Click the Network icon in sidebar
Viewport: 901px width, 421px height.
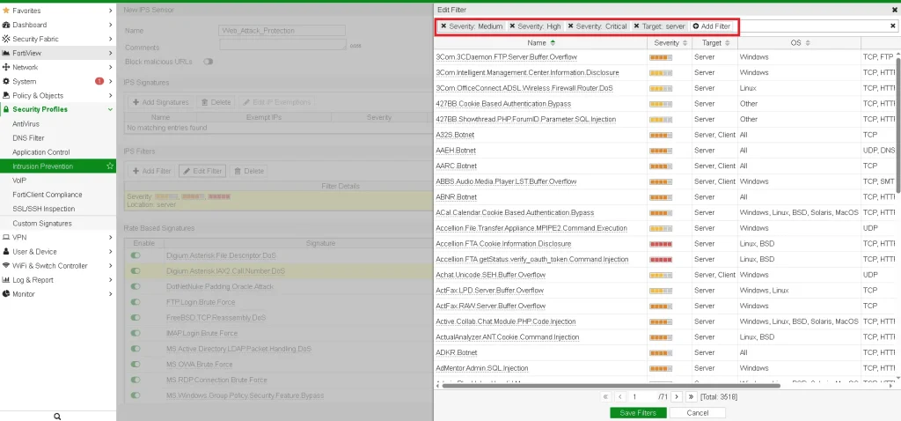(x=6, y=67)
